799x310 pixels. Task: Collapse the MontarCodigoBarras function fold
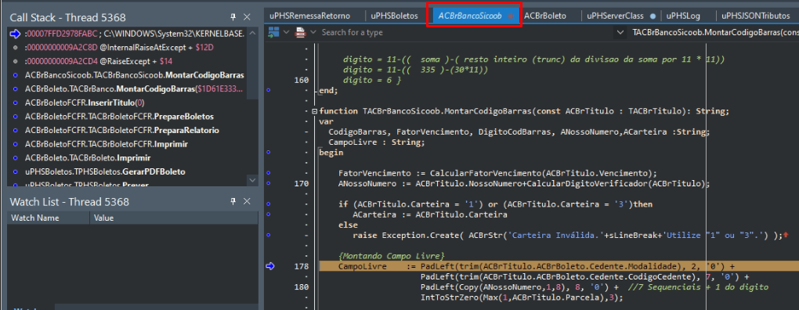click(314, 111)
